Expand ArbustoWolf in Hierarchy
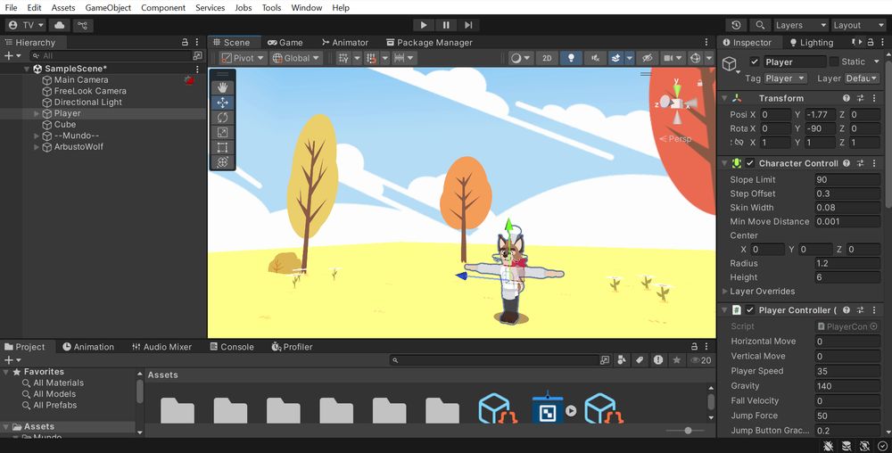 37,146
